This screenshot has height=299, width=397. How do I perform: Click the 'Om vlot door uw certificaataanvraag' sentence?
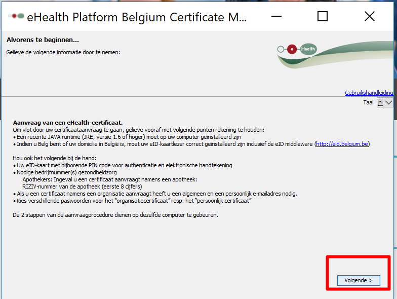(139, 130)
